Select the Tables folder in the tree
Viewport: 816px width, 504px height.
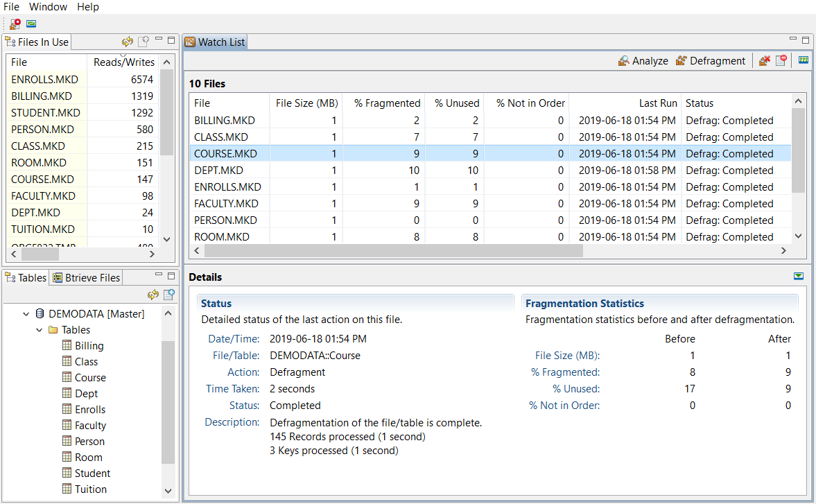click(76, 330)
